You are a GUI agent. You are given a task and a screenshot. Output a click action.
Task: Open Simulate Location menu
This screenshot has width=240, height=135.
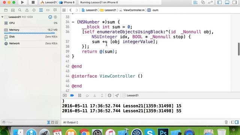click(x=117, y=95)
